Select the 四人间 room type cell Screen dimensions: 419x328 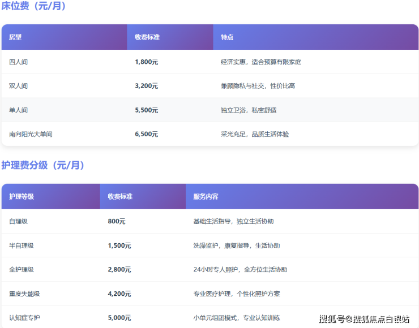19,62
